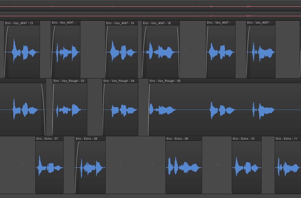
Task: Select Vox_4047 clip between clips 13 and 15
Action: [x=65, y=49]
